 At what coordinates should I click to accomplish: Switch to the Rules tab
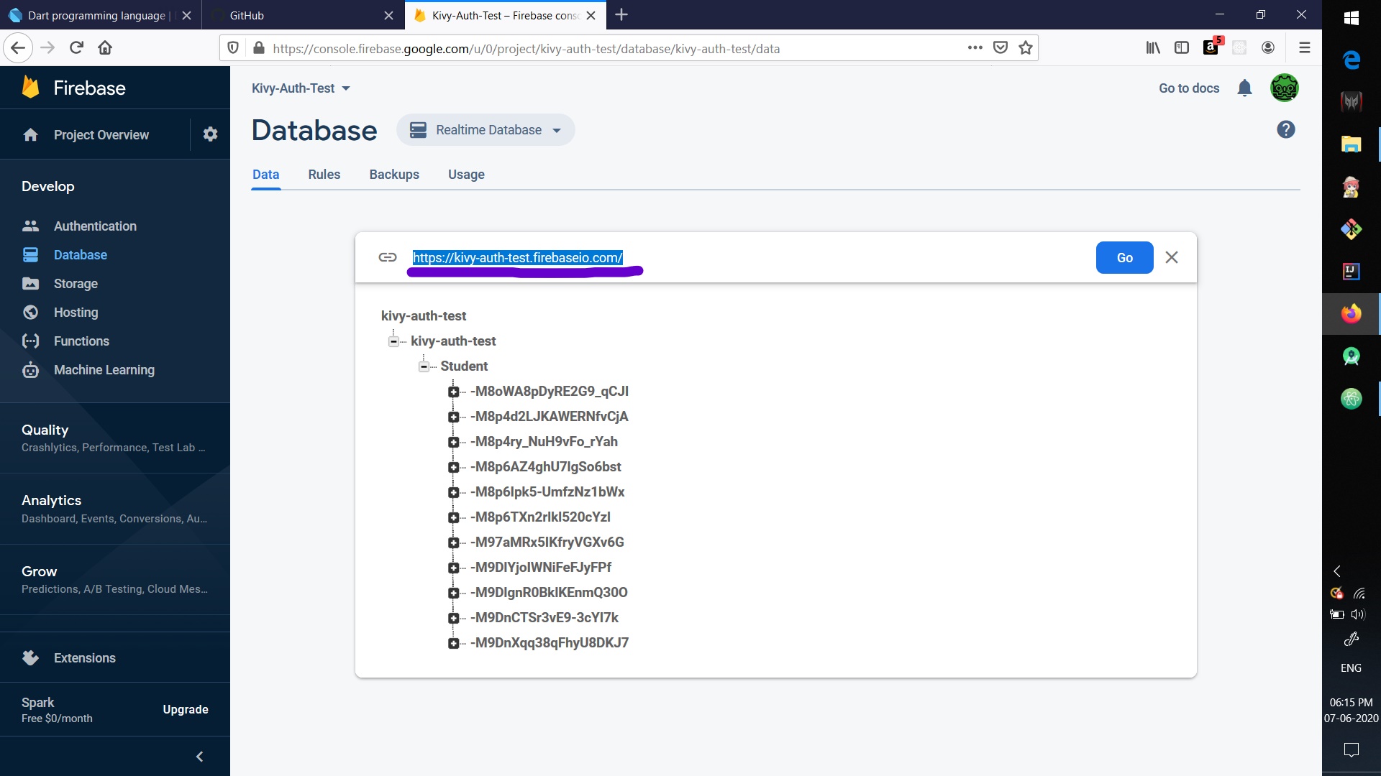pyautogui.click(x=324, y=175)
